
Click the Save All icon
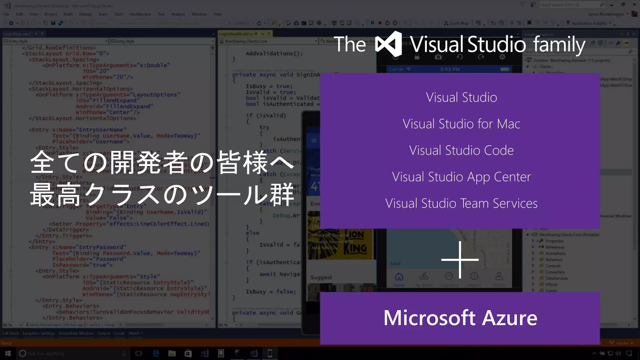pos(61,23)
